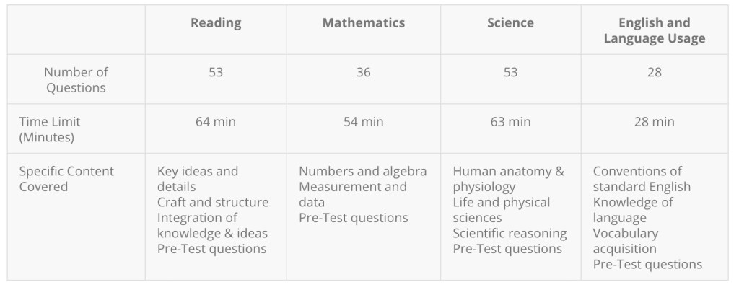Click the Mathematics column header

pyautogui.click(x=363, y=22)
